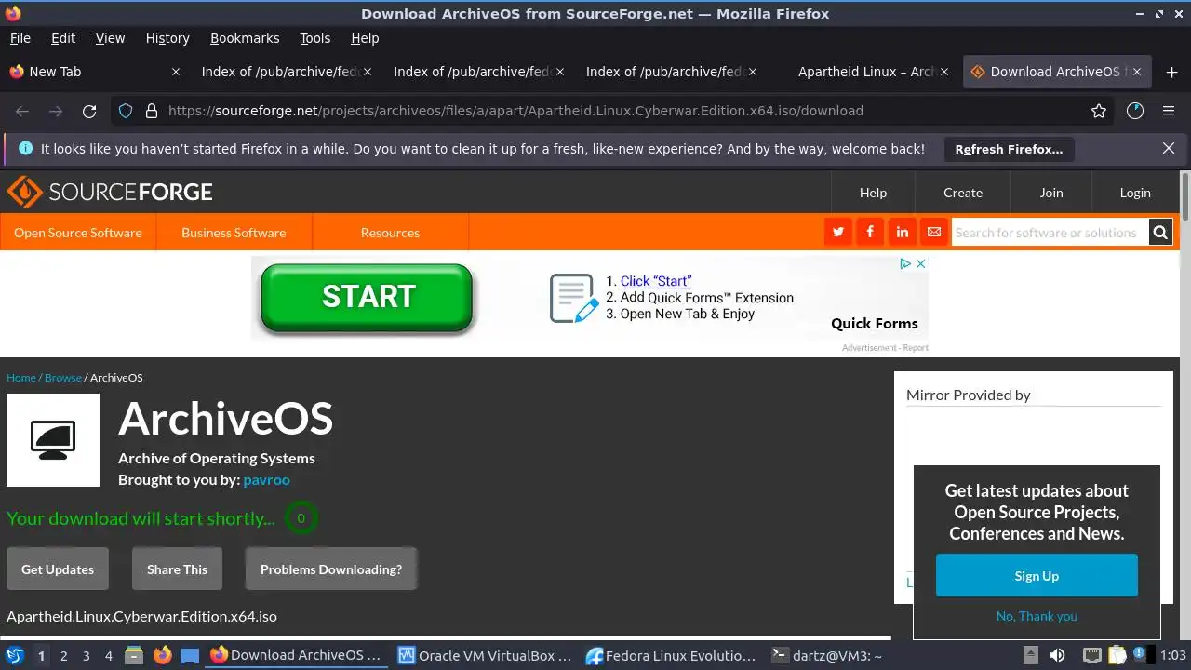Click the green START ad button
This screenshot has height=670, width=1191.
click(368, 298)
